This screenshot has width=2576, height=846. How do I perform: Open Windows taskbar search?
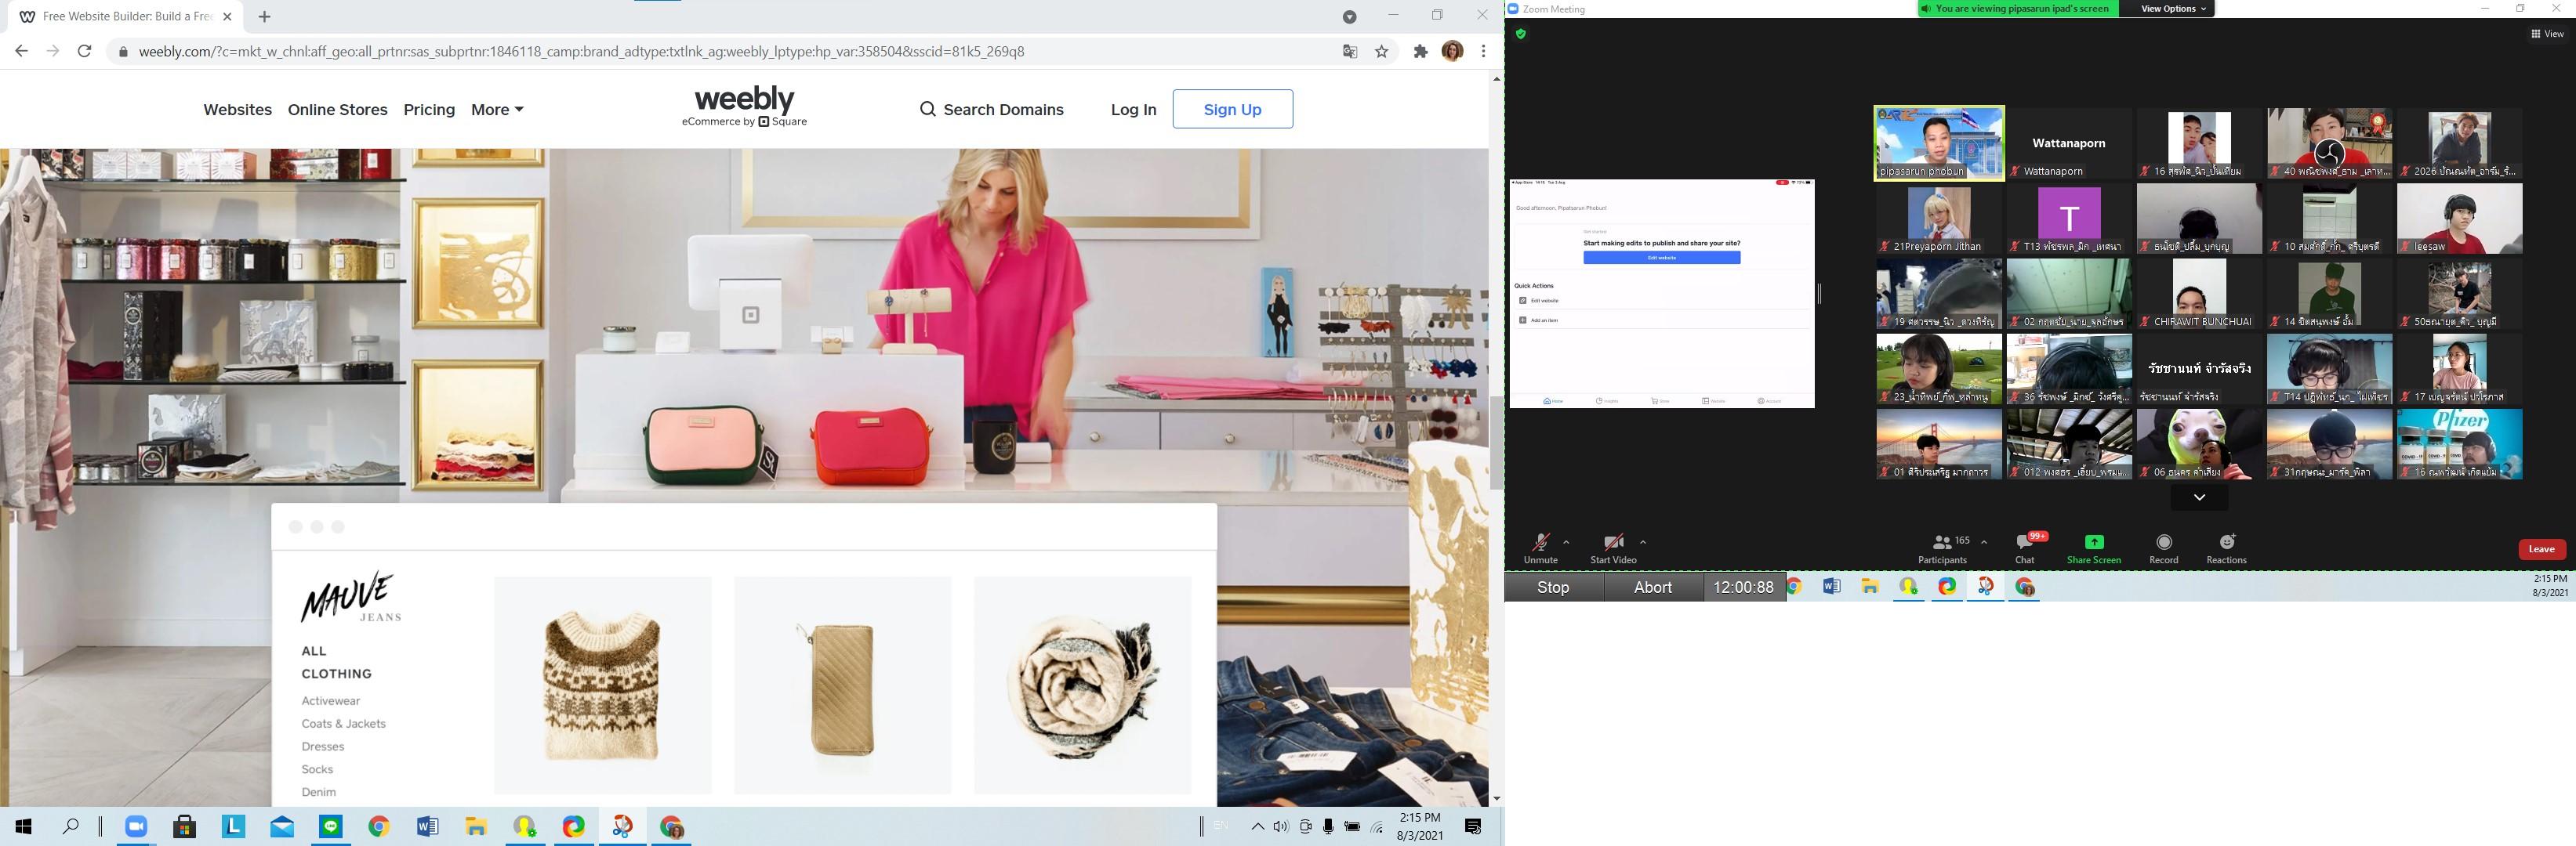tap(71, 826)
